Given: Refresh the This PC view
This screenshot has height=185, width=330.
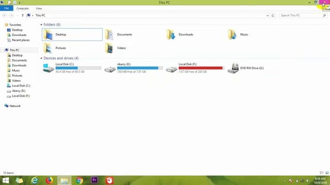Looking at the screenshot, I should click(273, 15).
